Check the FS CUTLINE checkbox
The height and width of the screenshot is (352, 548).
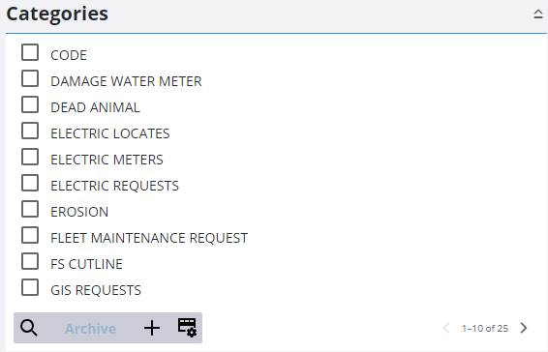[x=30, y=261]
